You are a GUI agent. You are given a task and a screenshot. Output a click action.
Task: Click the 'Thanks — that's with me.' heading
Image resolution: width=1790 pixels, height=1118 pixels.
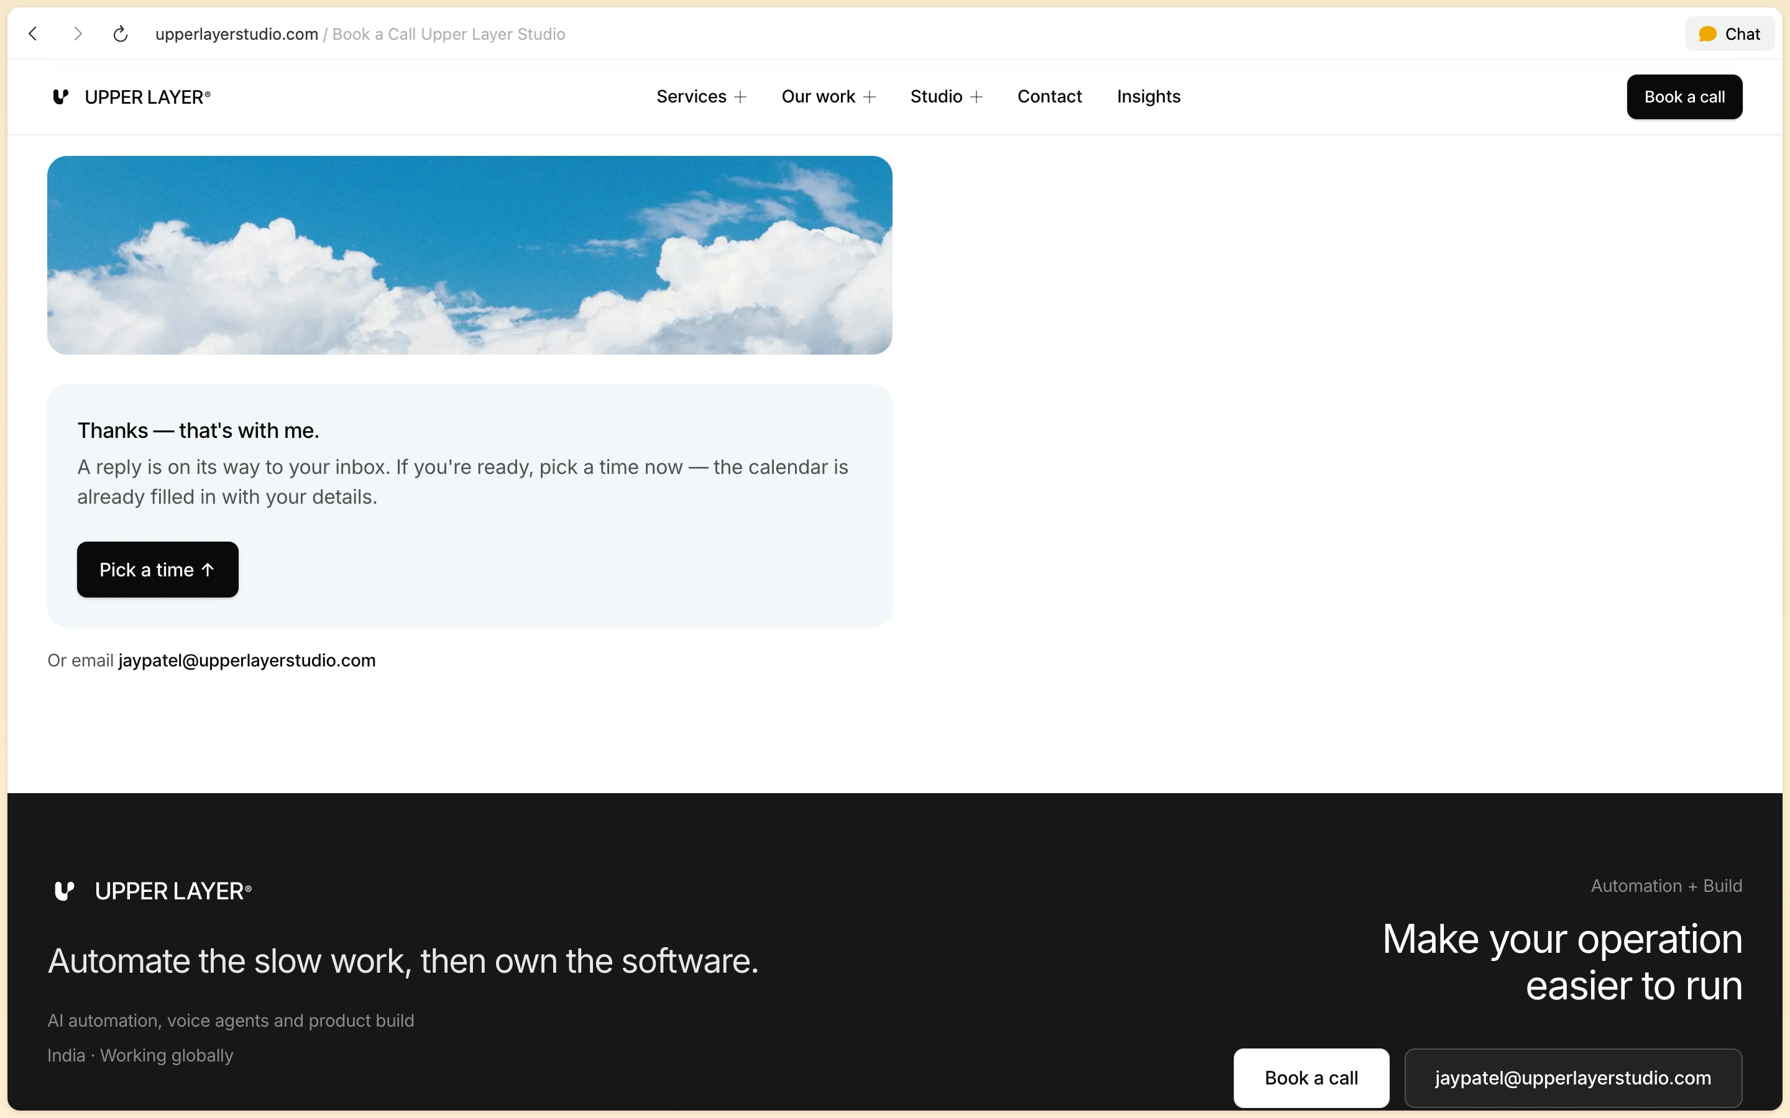coord(198,430)
